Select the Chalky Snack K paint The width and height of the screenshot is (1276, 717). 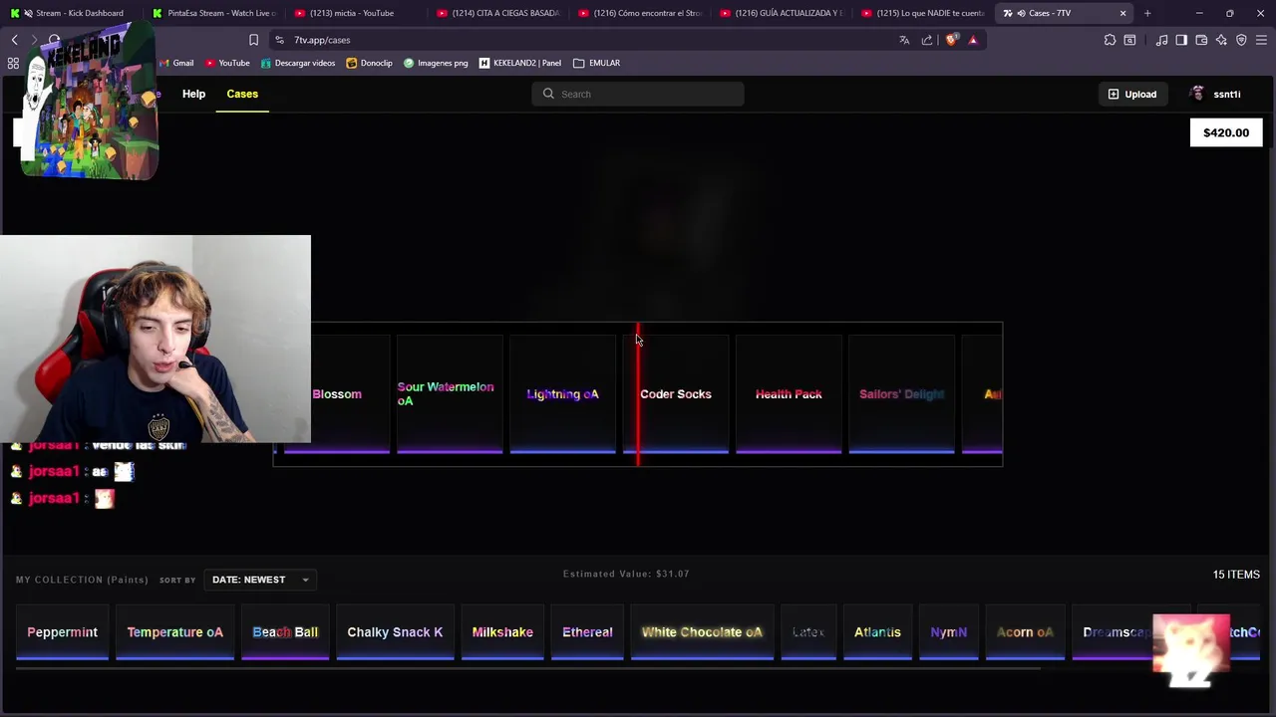coord(395,632)
